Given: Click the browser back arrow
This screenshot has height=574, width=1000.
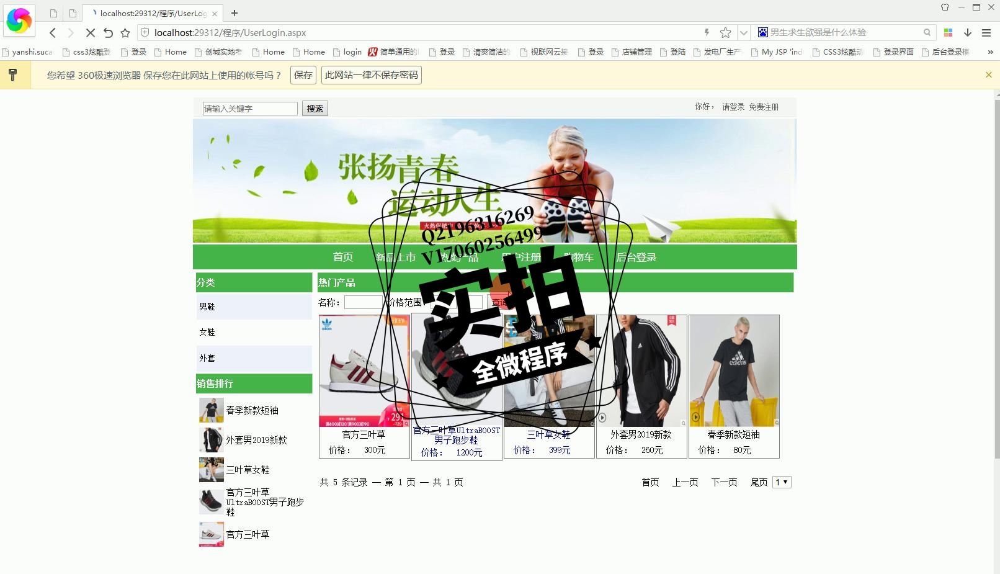Looking at the screenshot, I should 53,33.
